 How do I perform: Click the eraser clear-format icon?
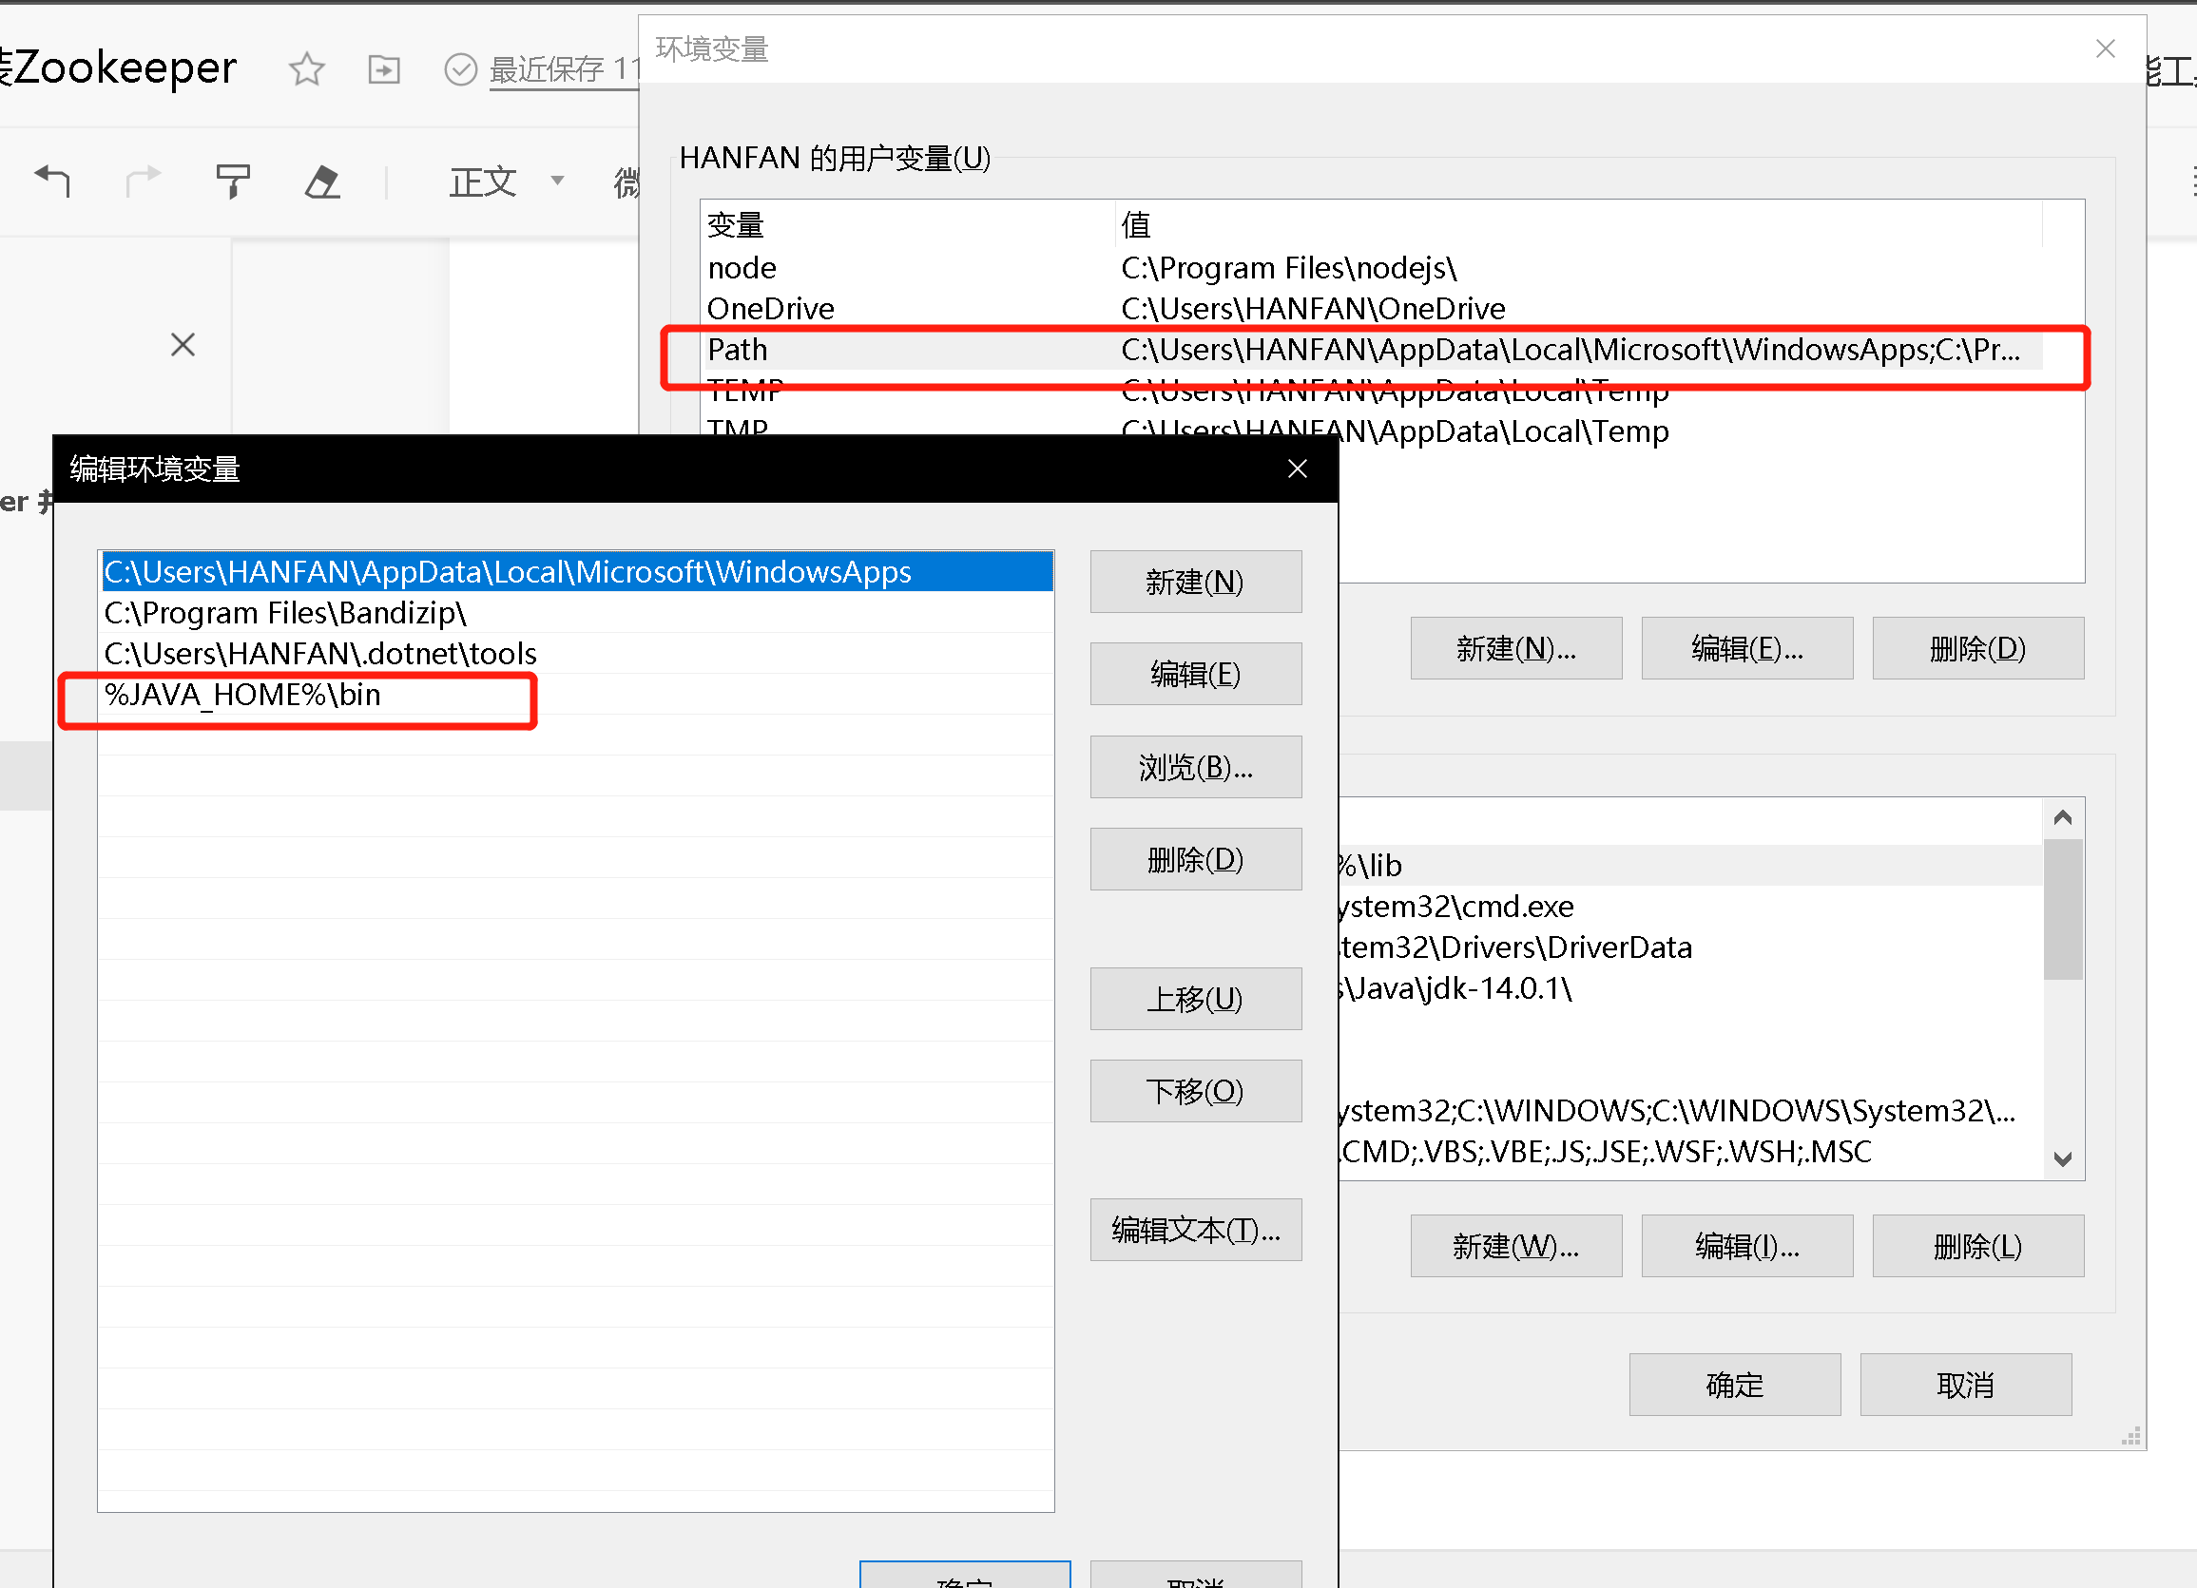[322, 182]
